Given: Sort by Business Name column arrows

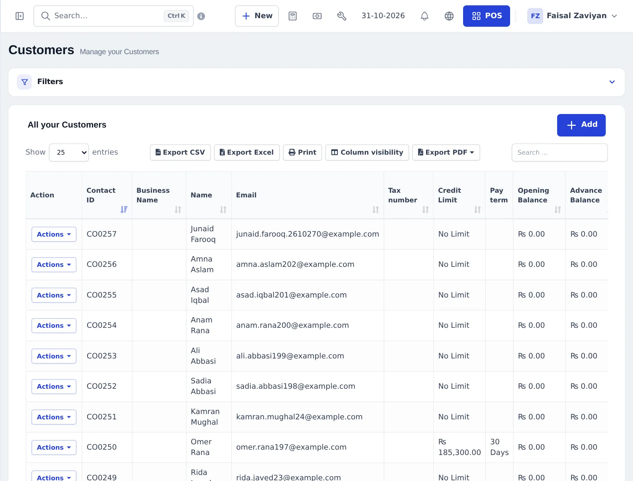Looking at the screenshot, I should [x=178, y=210].
